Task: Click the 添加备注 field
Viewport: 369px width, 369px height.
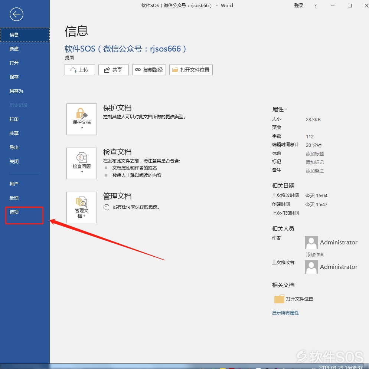Action: click(x=315, y=171)
